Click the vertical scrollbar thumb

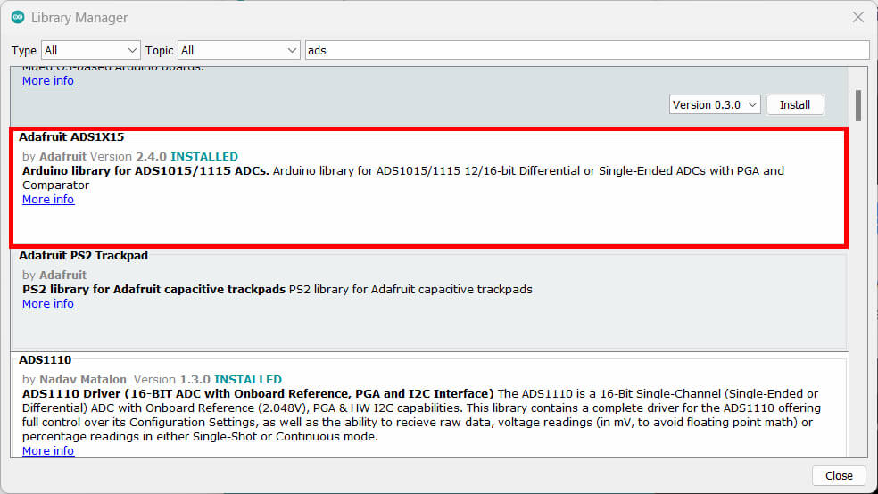coord(857,105)
